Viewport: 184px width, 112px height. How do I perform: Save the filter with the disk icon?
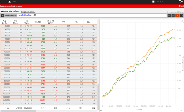click(x=169, y=15)
